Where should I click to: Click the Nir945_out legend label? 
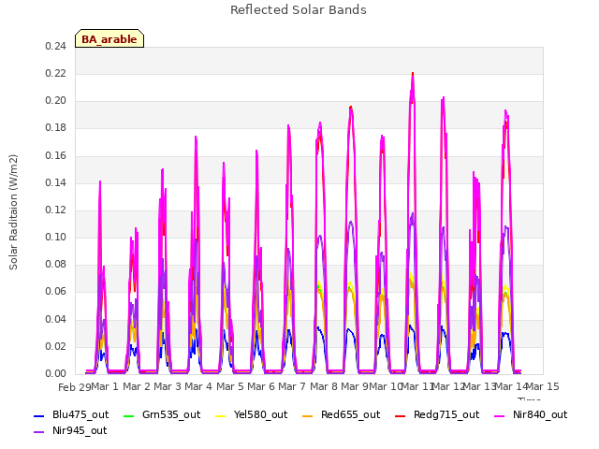[80, 430]
